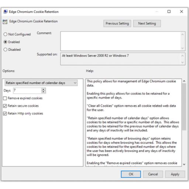The height and width of the screenshot is (189, 189).
Task: Click the title bar application icon
Action: point(6,12)
